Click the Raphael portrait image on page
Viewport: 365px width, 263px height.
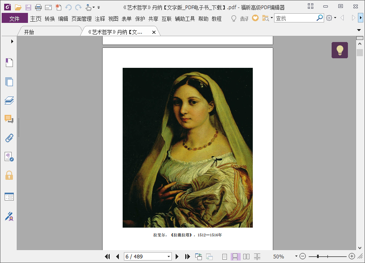click(x=188, y=148)
